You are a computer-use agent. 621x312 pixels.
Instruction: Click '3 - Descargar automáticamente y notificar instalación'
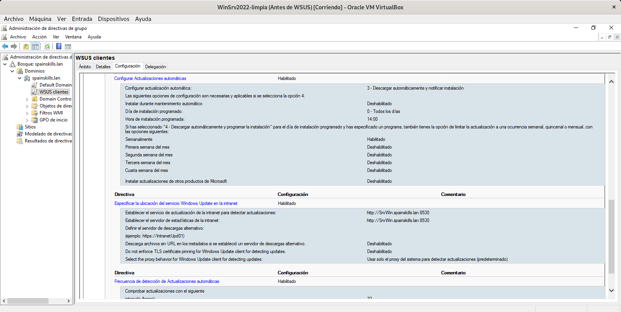[415, 88]
